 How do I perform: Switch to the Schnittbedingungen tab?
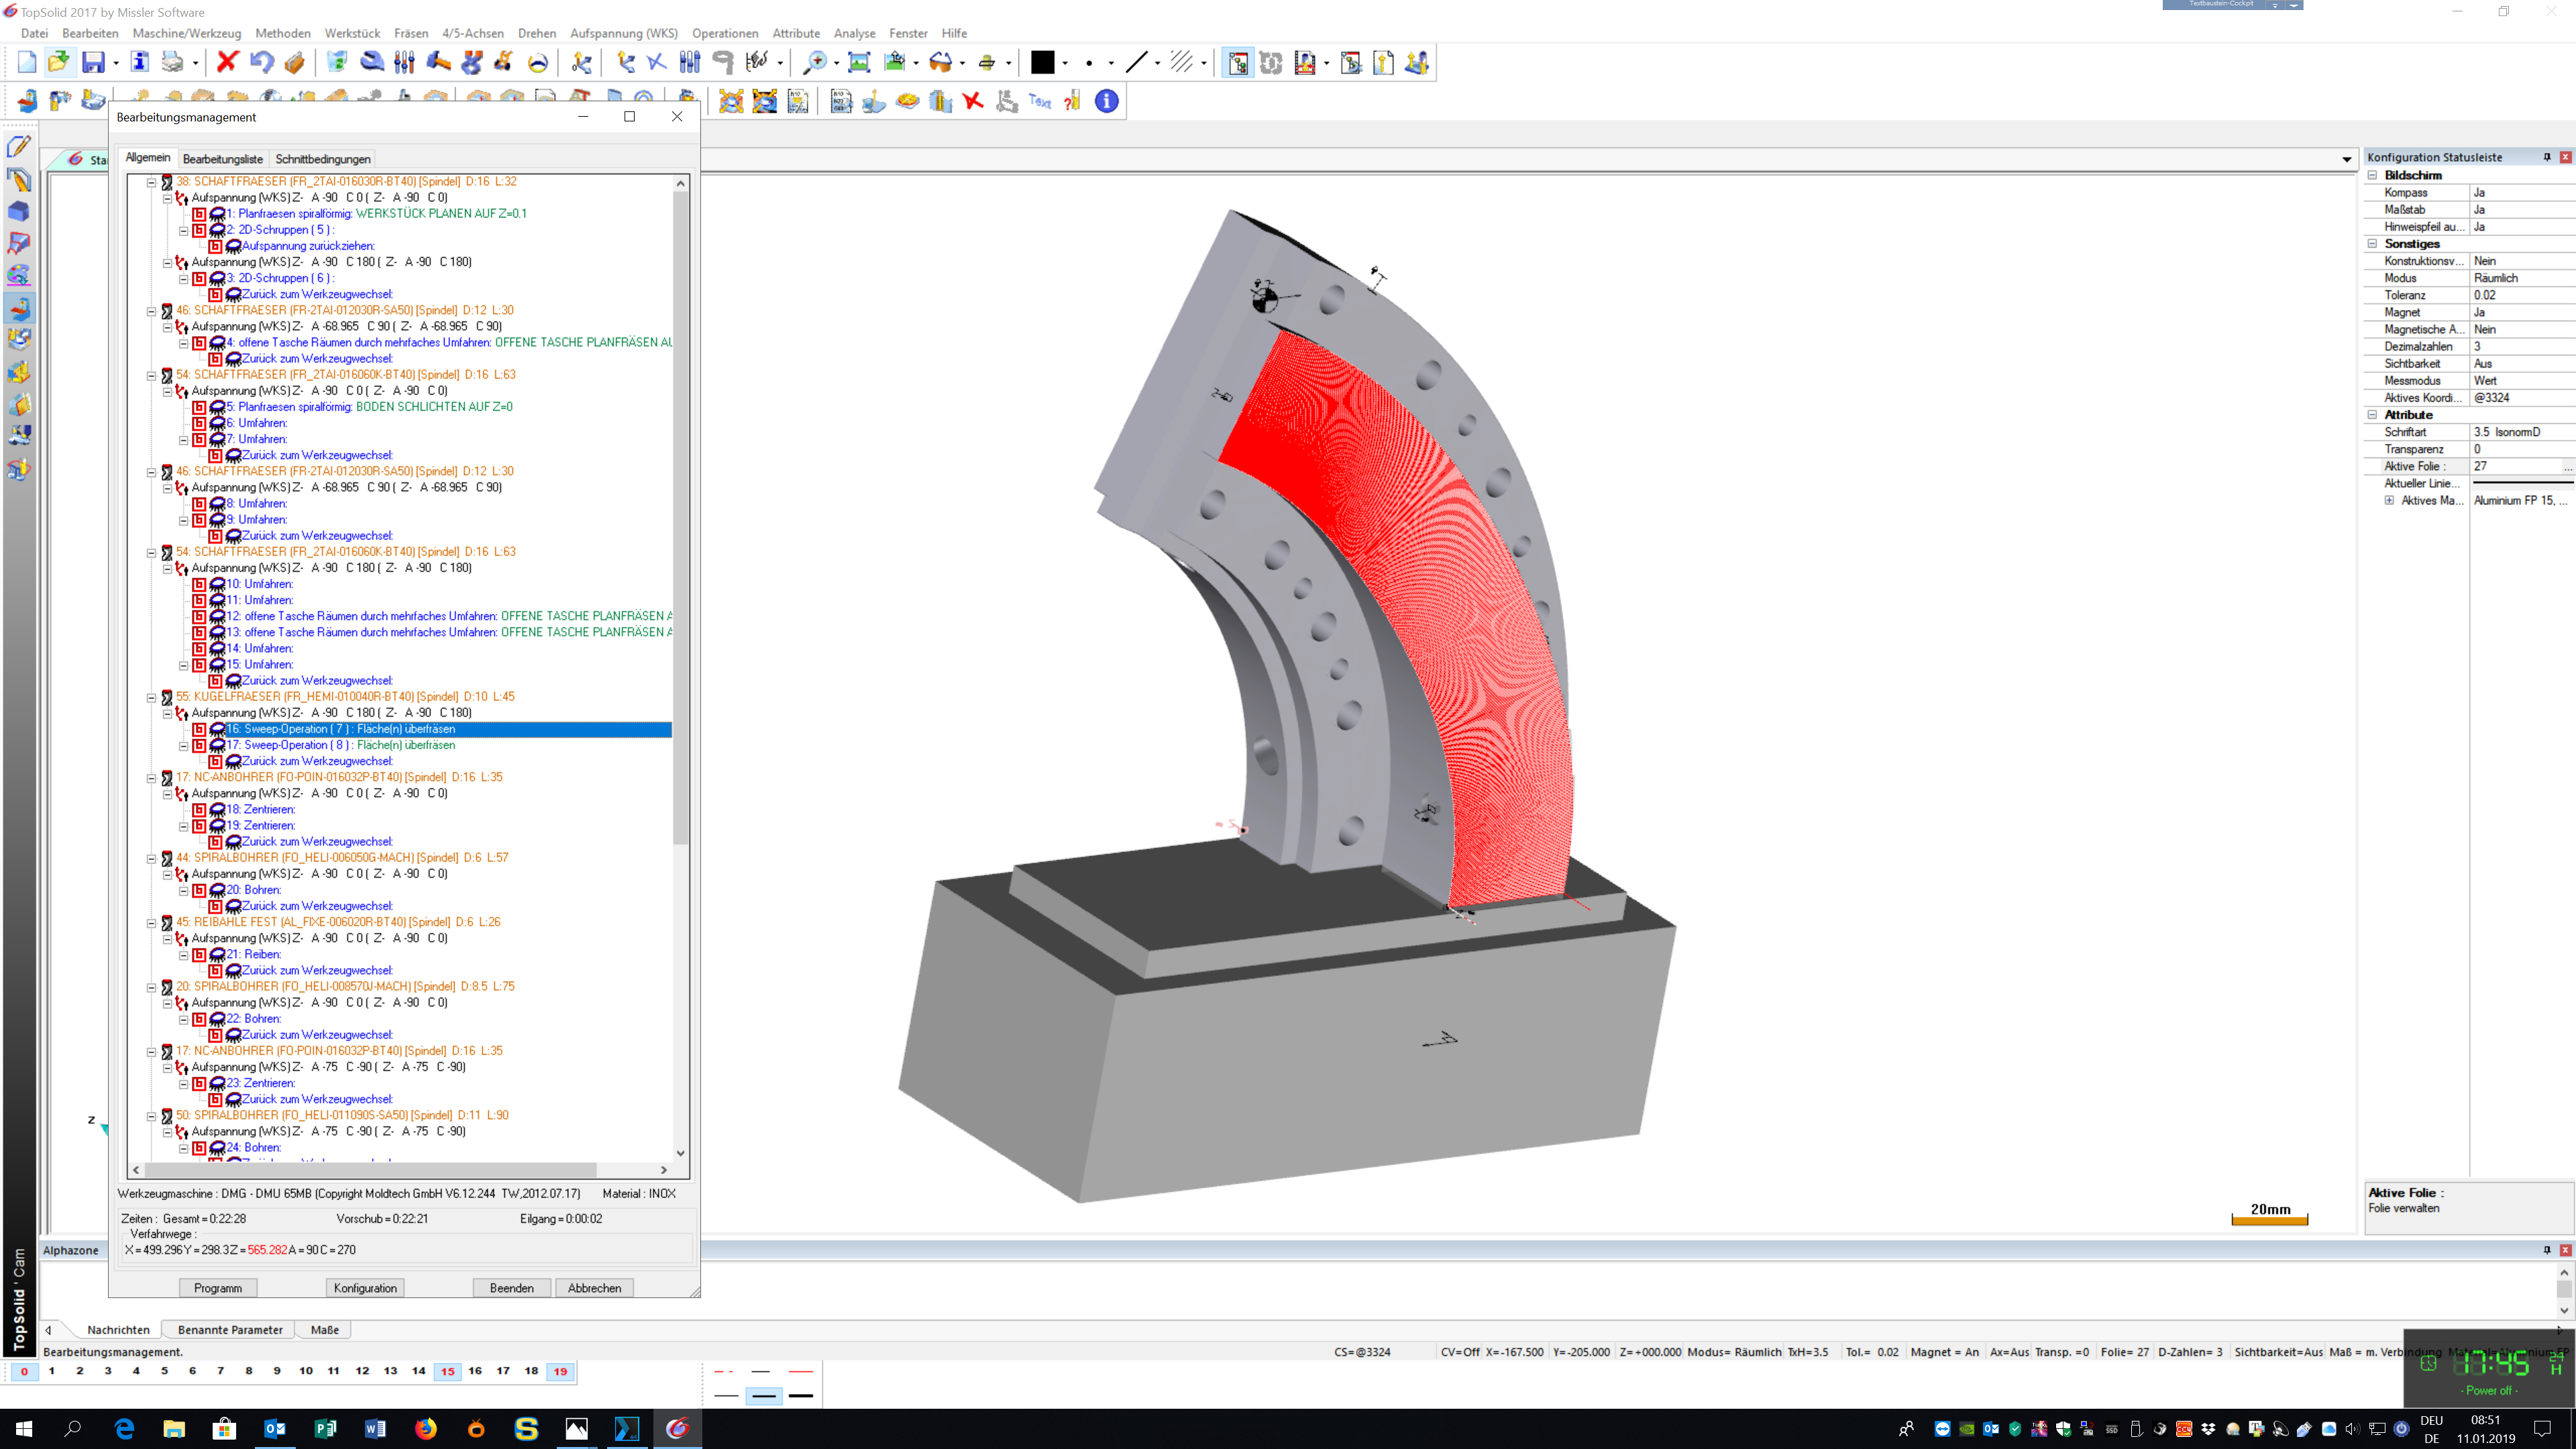click(323, 159)
